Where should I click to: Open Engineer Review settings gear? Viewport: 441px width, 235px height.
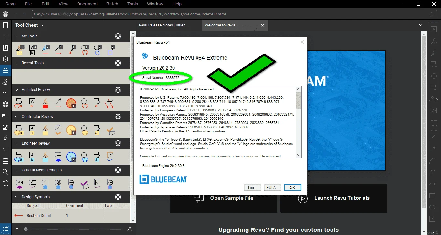[118, 143]
